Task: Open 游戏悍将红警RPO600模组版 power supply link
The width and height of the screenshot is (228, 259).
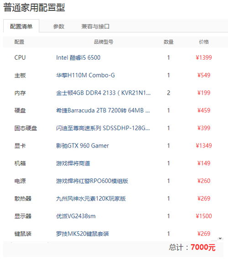Action: 92,181
